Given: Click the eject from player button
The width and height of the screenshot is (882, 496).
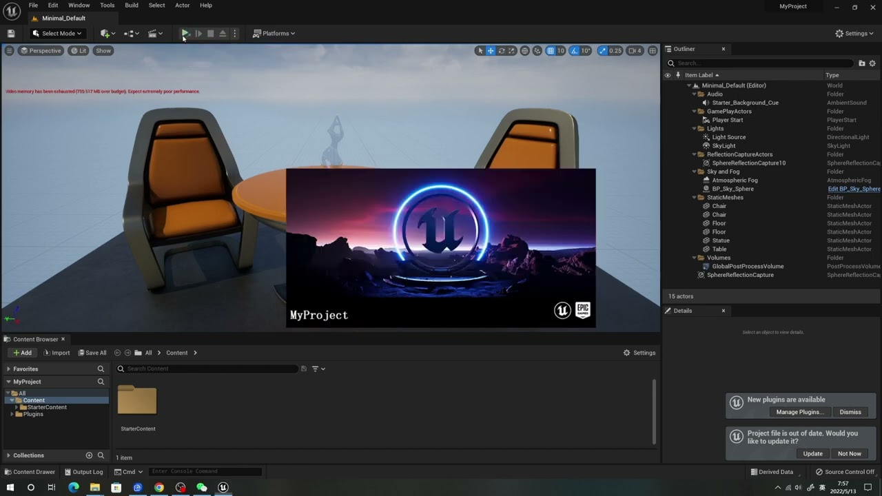Looking at the screenshot, I should click(x=223, y=33).
